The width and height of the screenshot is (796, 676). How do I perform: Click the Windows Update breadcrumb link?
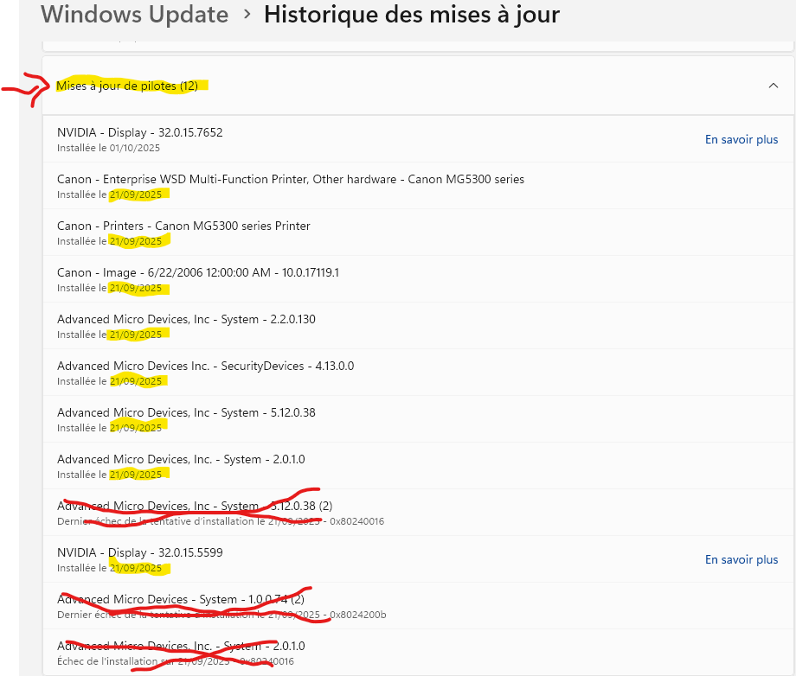[134, 14]
